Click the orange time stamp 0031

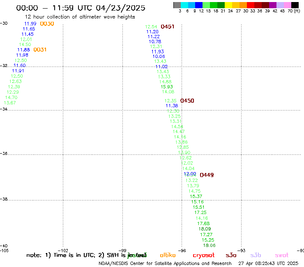click(40, 50)
